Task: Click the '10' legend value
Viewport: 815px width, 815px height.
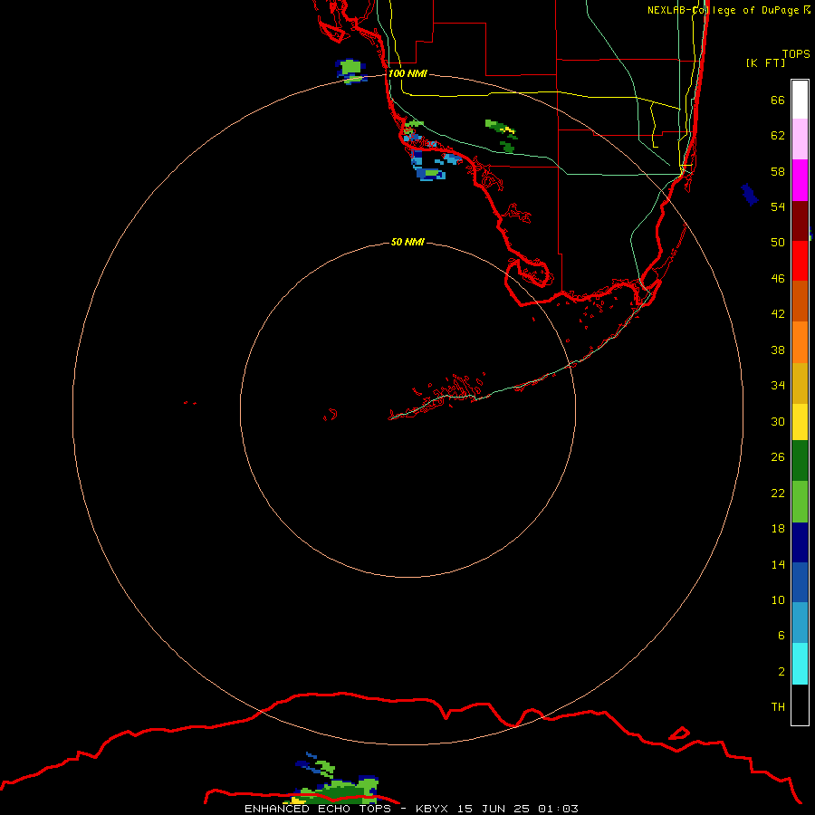Action: pyautogui.click(x=778, y=599)
